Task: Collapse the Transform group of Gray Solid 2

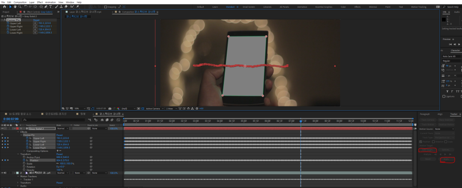Action: tap(18, 154)
